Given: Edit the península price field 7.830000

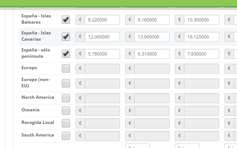Looking at the screenshot, I should pos(201,54).
